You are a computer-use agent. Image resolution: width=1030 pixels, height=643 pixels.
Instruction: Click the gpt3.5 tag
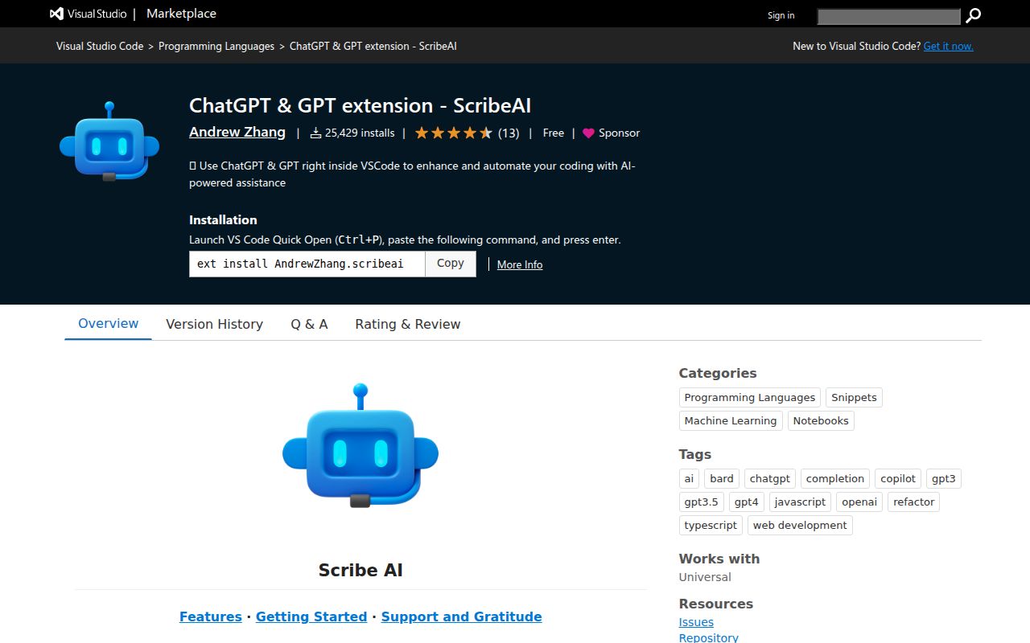pyautogui.click(x=702, y=502)
